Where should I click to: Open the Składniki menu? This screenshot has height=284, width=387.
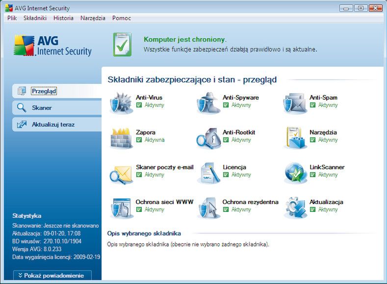35,18
